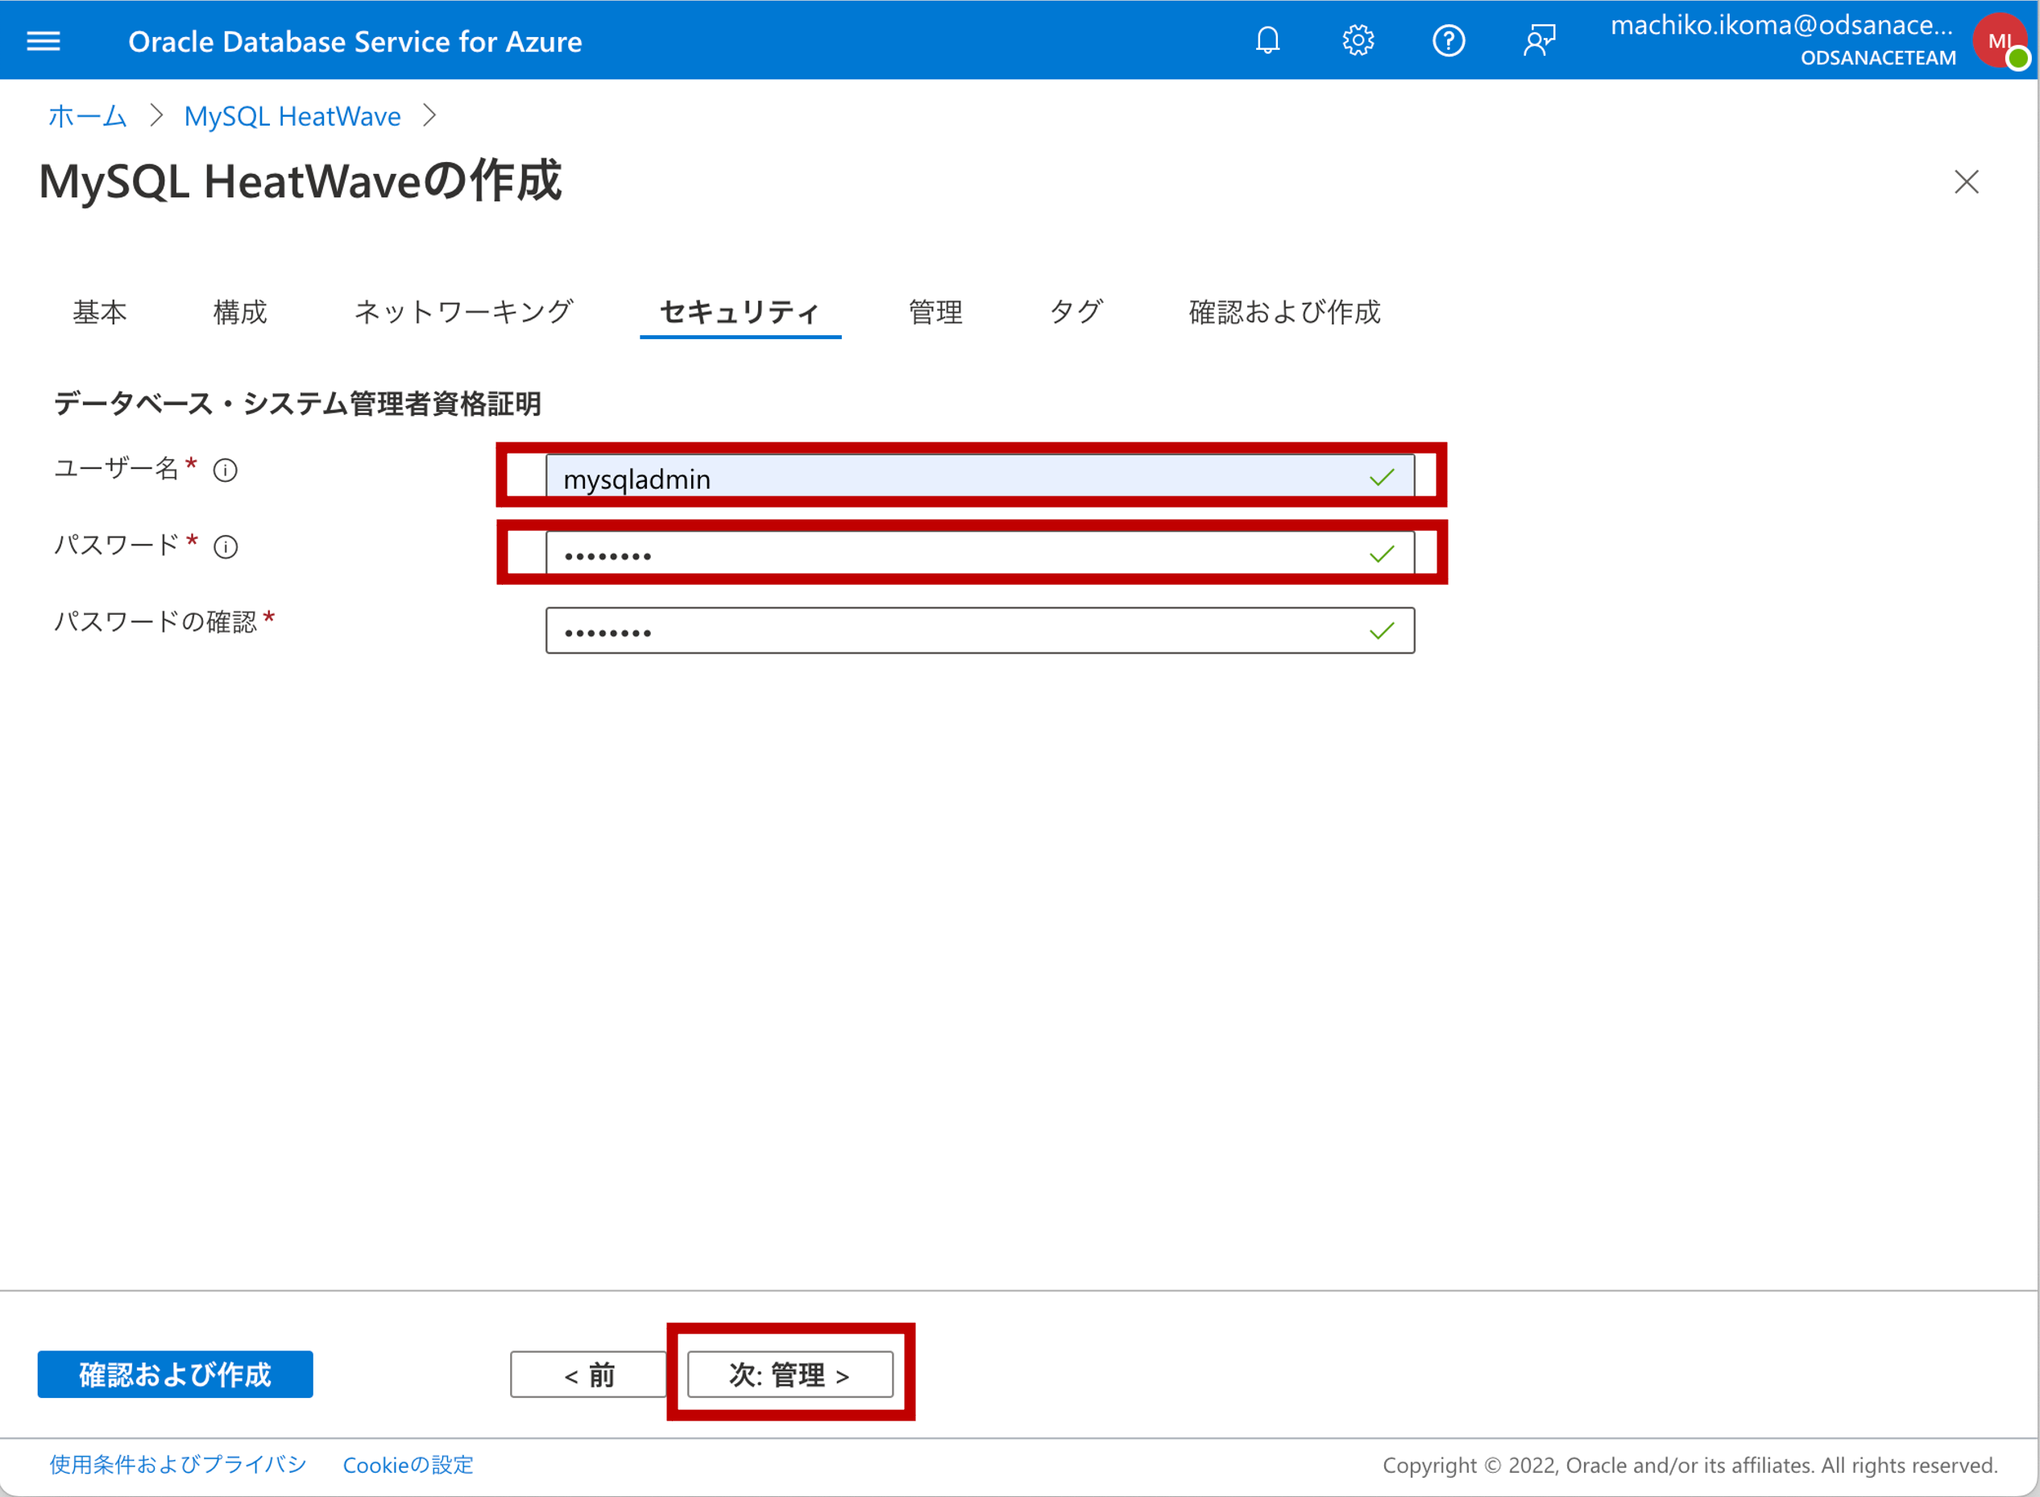Click the mysqladmin username field
The height and width of the screenshot is (1497, 2040).
pos(960,478)
